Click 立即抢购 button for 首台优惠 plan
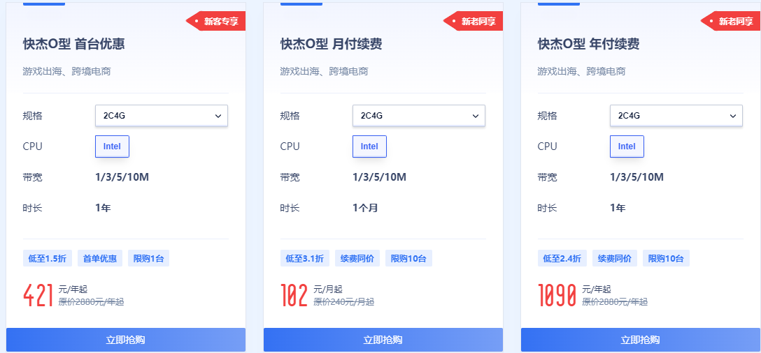Viewport: 761px width, 353px height. pyautogui.click(x=126, y=340)
